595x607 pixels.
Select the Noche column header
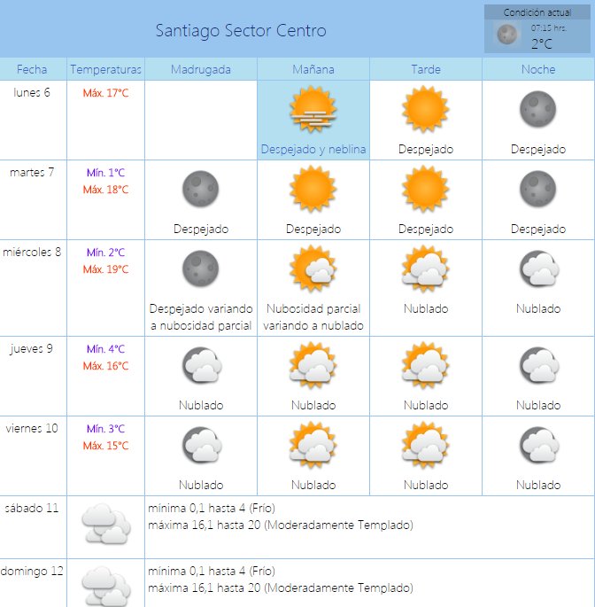pos(538,69)
